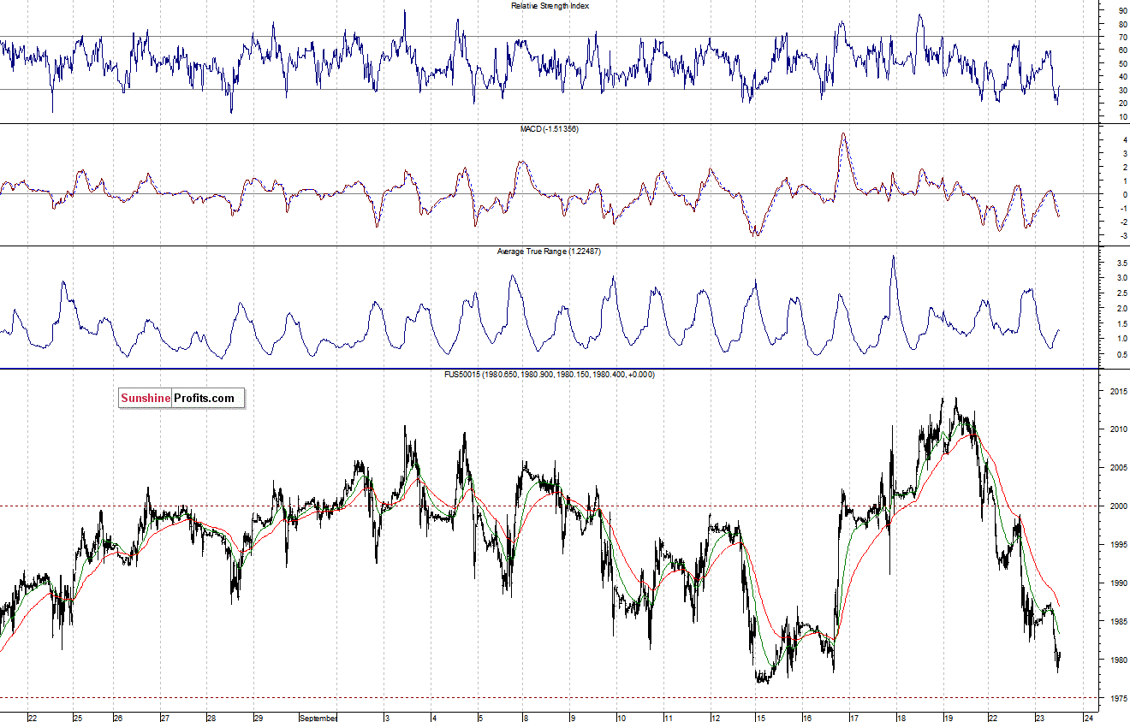Image resolution: width=1130 pixels, height=722 pixels.
Task: Click the Relative Strength Index panel title
Action: point(550,5)
